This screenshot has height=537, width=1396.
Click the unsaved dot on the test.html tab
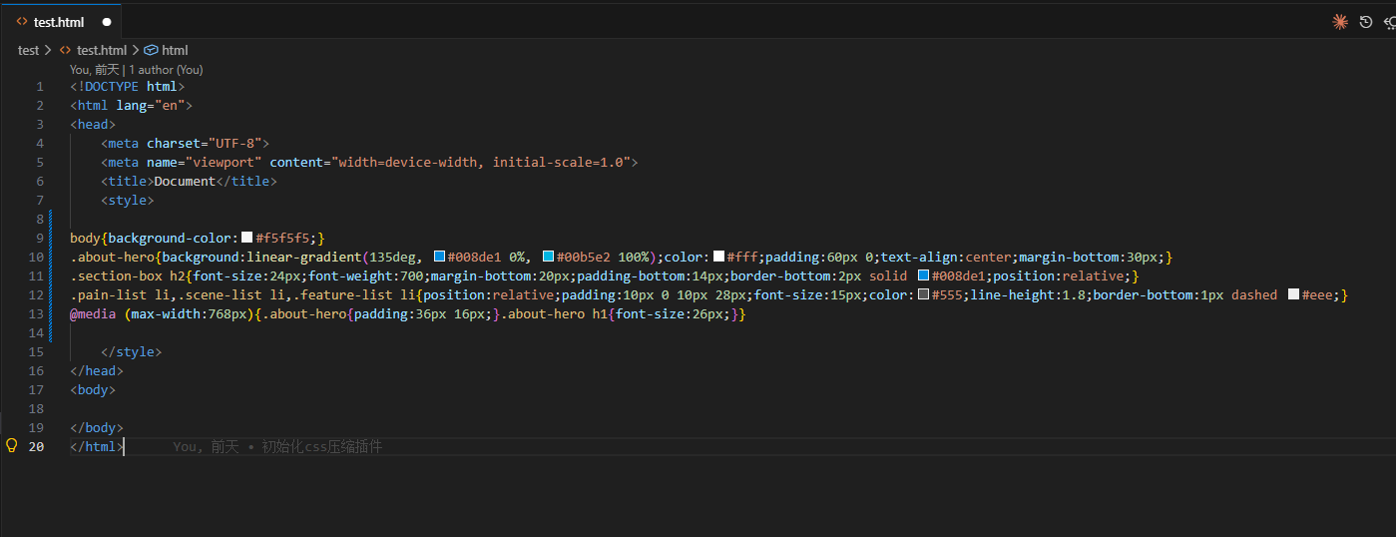click(107, 21)
